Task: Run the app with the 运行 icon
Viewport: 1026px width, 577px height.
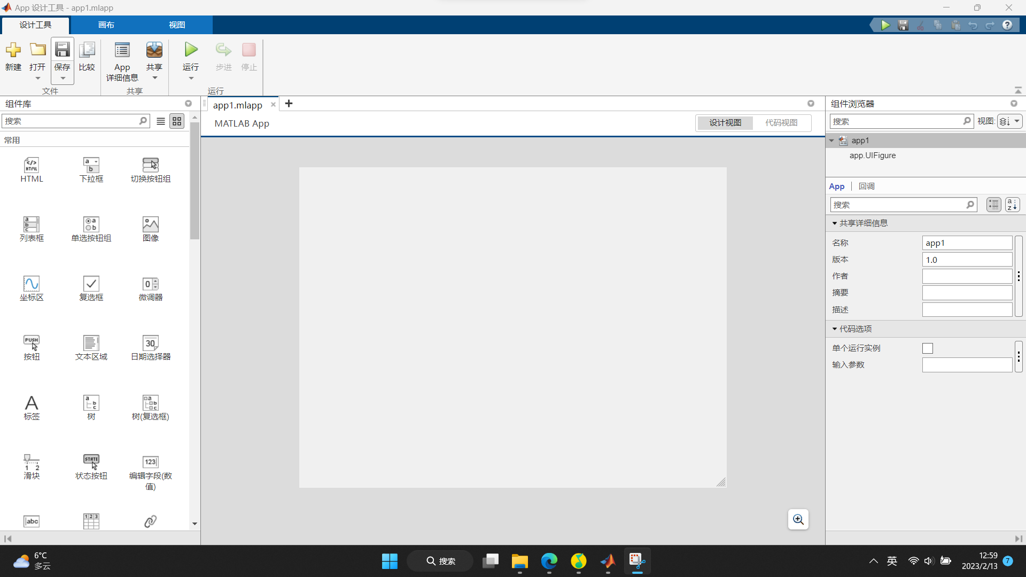Action: click(x=190, y=50)
